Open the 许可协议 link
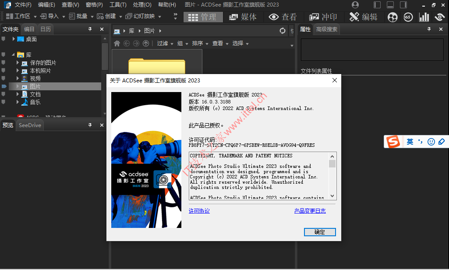 (x=199, y=211)
